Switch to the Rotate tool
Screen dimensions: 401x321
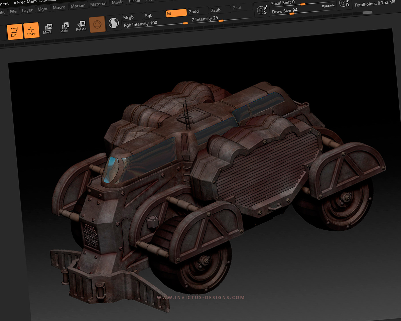point(81,26)
